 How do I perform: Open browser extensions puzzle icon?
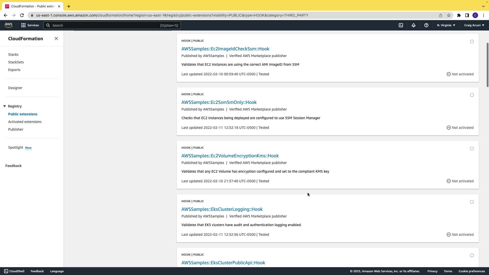(x=459, y=15)
